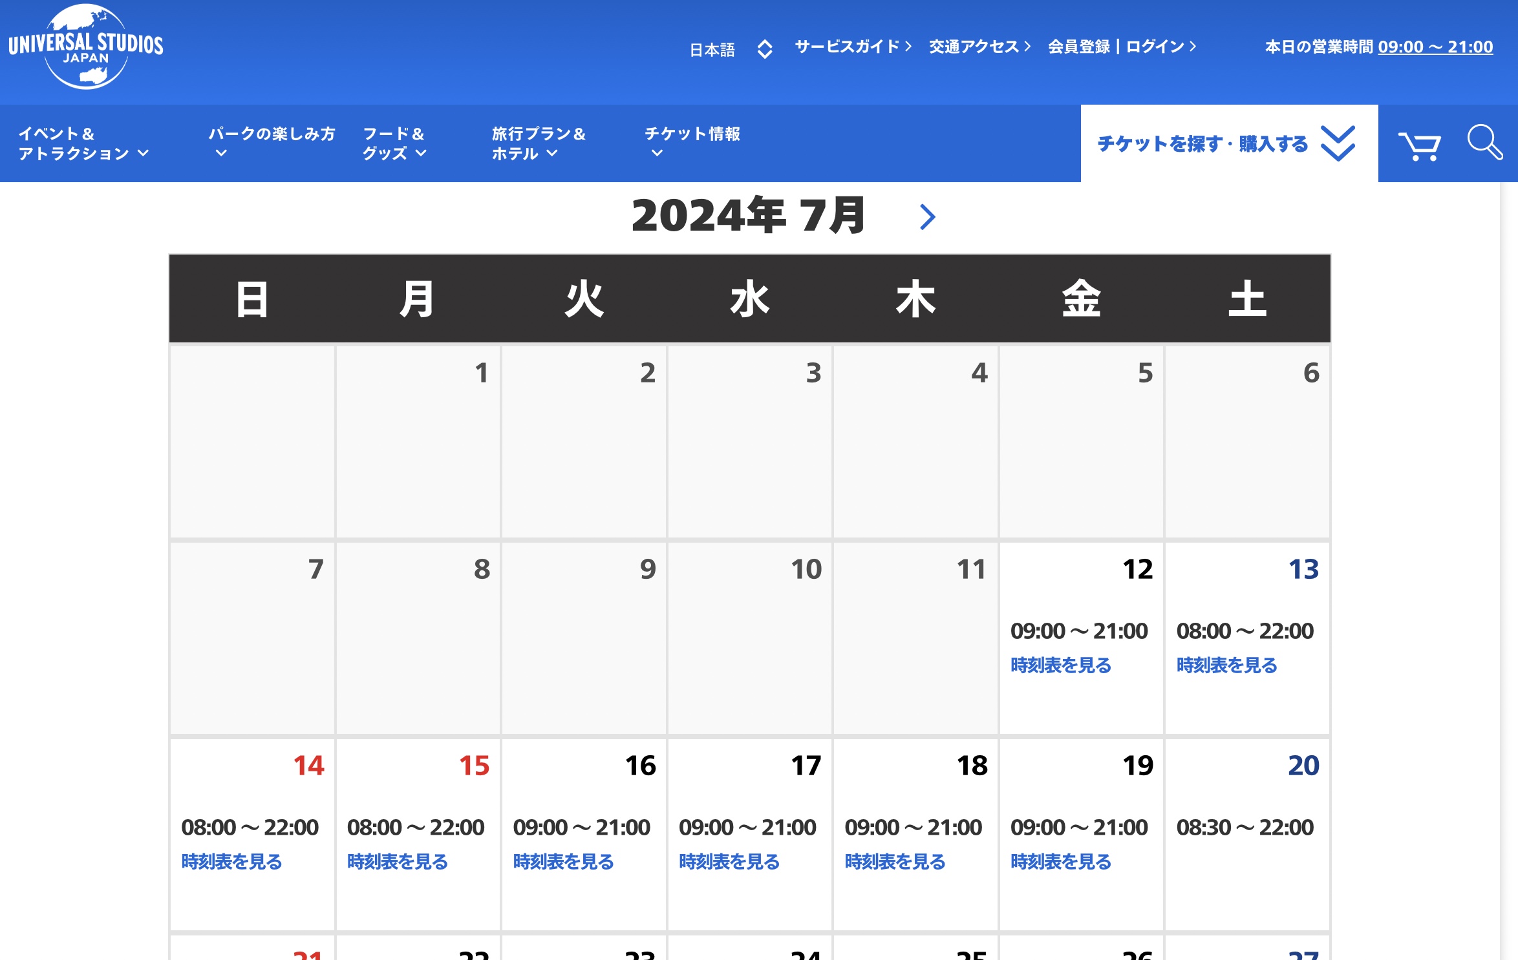
Task: Go to next month arrow
Action: pyautogui.click(x=927, y=217)
